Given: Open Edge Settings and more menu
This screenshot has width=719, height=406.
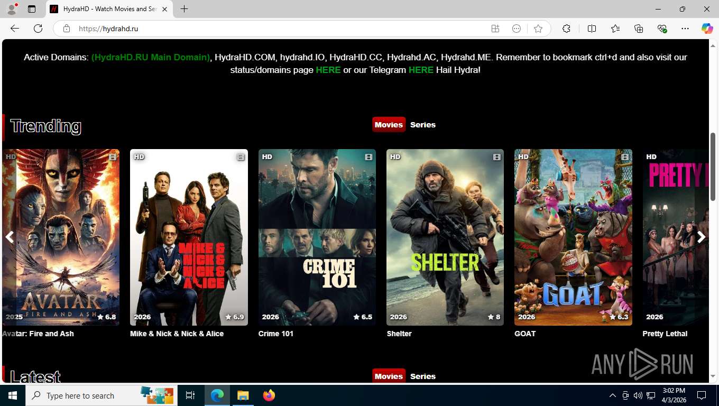Looking at the screenshot, I should (x=685, y=29).
